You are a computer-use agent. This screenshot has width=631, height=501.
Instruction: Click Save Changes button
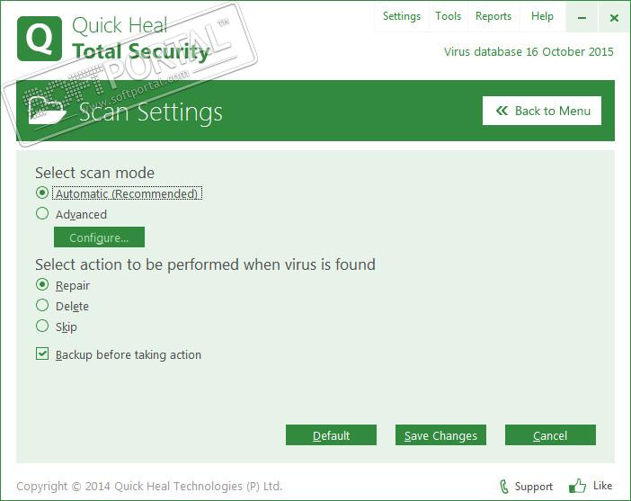click(x=440, y=435)
